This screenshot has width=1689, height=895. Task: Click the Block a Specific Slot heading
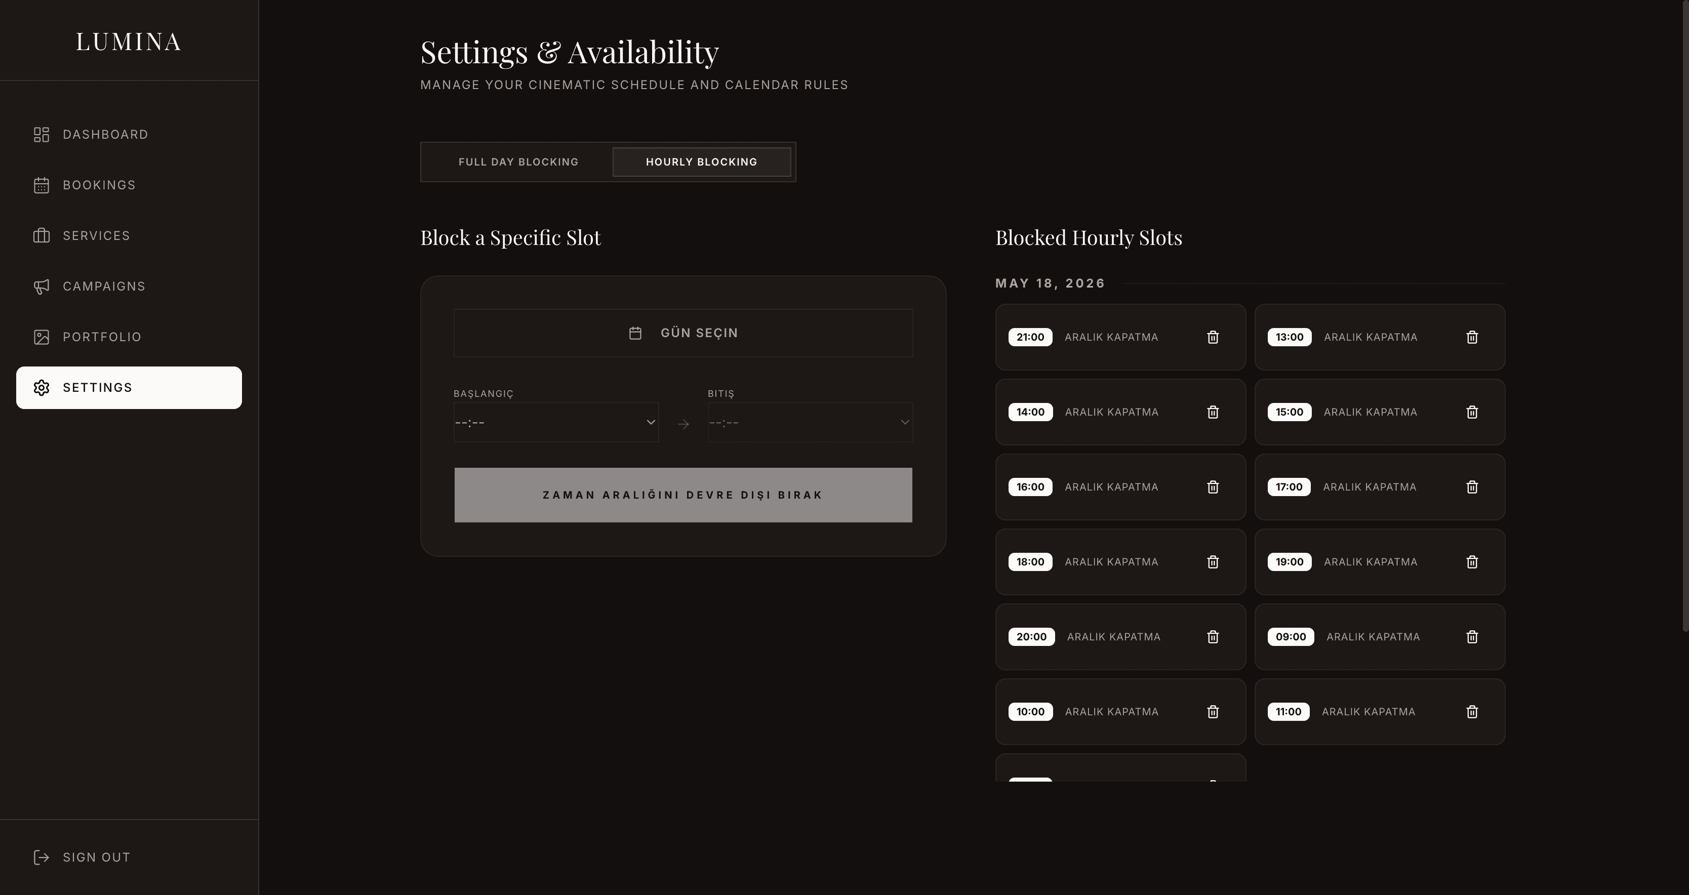[x=510, y=237]
